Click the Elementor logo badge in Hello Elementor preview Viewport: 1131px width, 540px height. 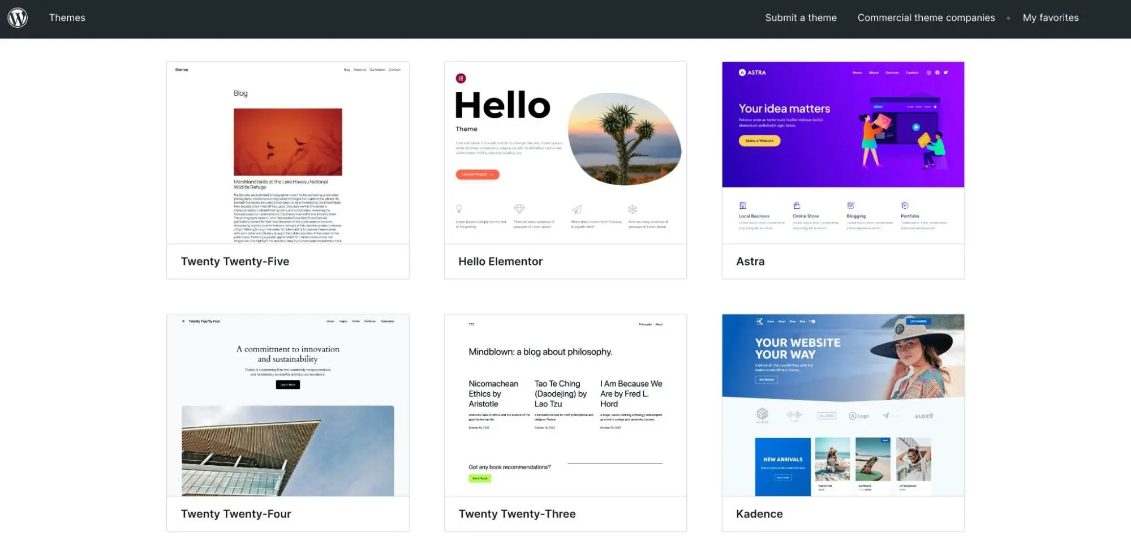[x=461, y=78]
